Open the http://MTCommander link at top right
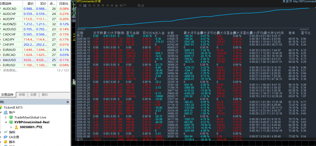Image resolution: width=316 pixels, height=146 pixels. coord(304,1)
